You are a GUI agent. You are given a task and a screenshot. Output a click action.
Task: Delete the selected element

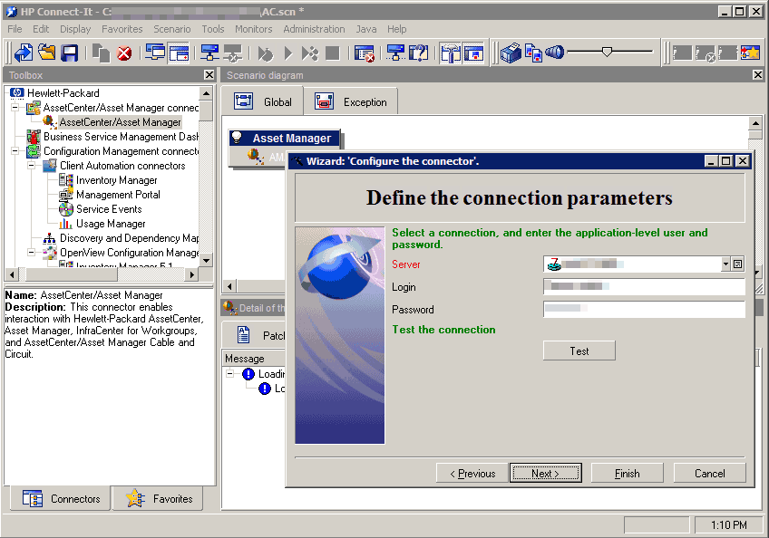click(x=126, y=53)
